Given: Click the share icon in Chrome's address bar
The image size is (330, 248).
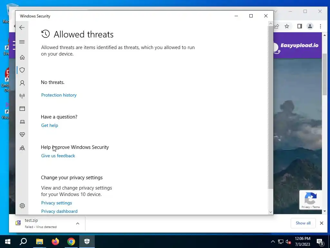Looking at the screenshot, I should pos(277,26).
